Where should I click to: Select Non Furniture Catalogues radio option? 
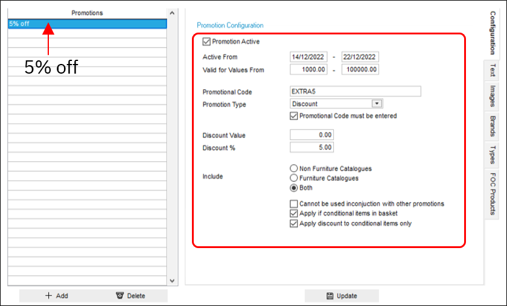294,168
